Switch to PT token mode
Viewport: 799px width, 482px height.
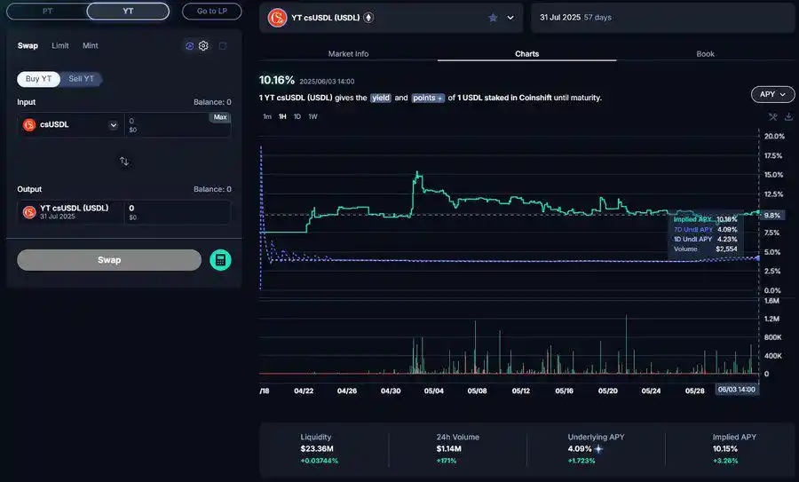(x=47, y=12)
